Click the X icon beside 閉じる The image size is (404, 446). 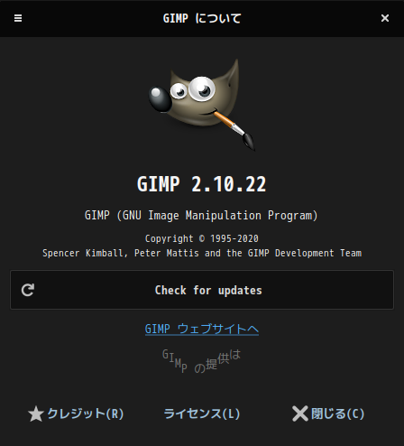[x=300, y=413]
